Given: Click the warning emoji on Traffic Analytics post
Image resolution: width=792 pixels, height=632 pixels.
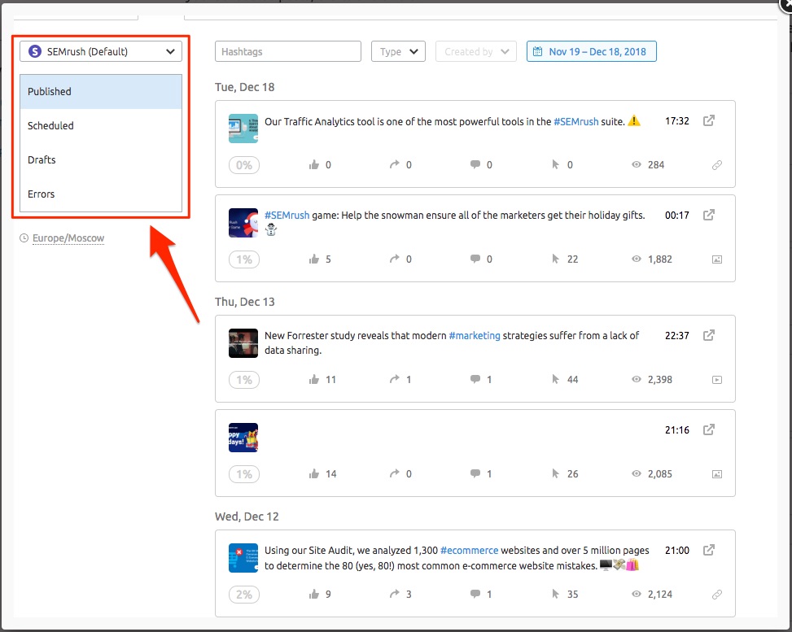Looking at the screenshot, I should (634, 121).
